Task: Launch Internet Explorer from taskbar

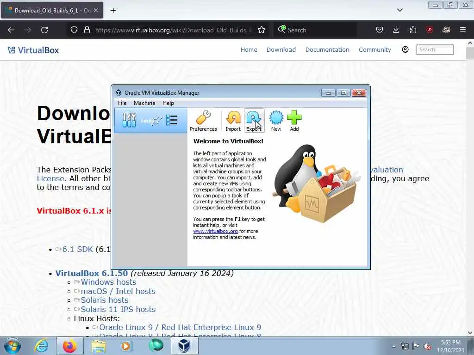Action: point(41,346)
